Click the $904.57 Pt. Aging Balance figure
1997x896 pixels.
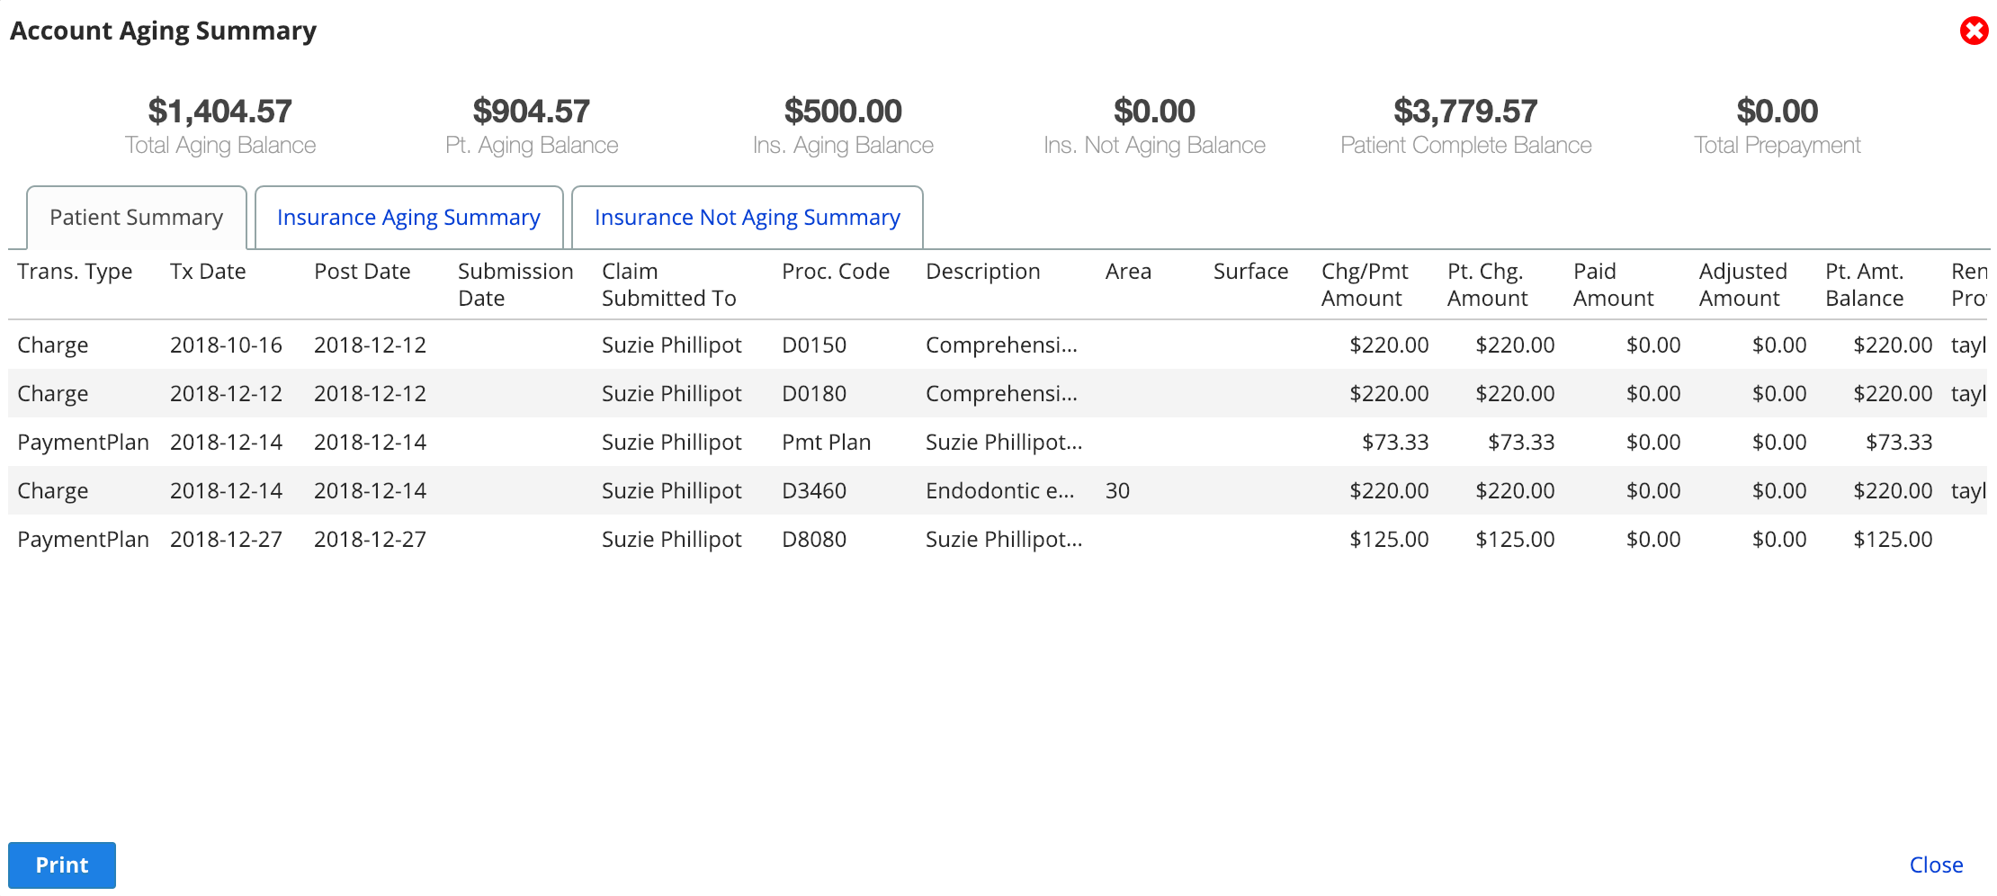pyautogui.click(x=532, y=112)
